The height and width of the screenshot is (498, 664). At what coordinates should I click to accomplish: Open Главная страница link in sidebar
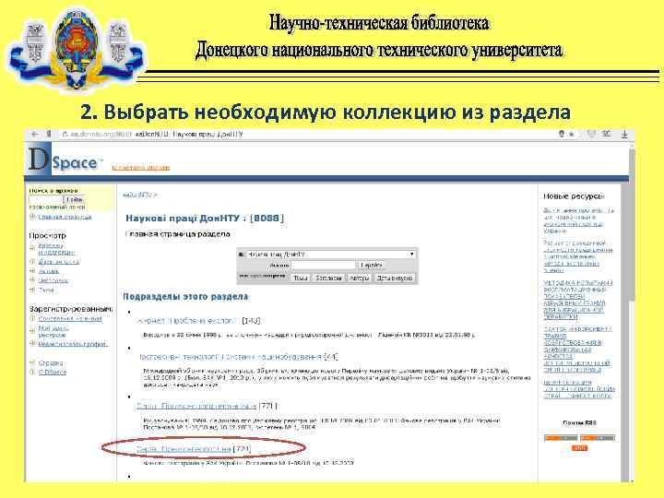click(x=65, y=217)
